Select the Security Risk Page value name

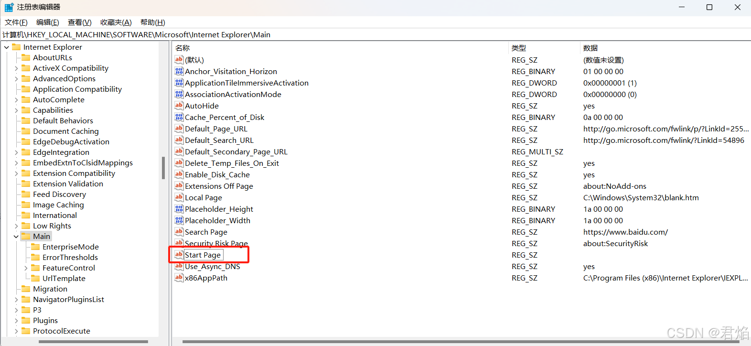216,243
